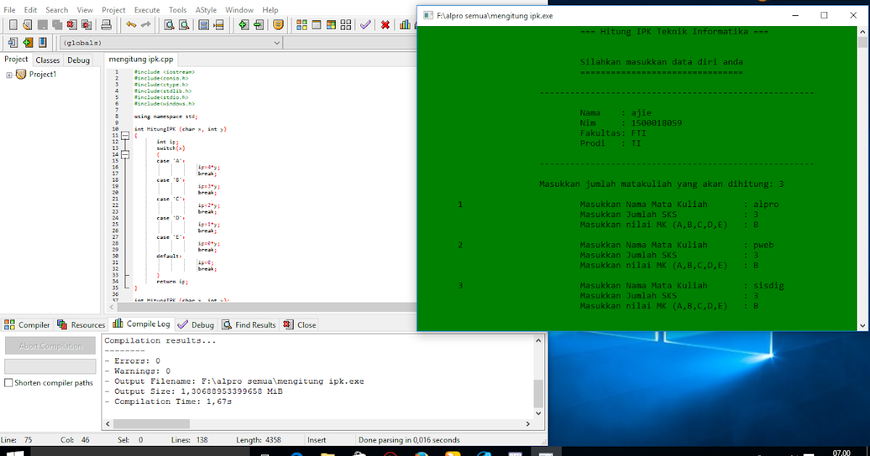
Task: Undo the last edit
Action: point(131,25)
